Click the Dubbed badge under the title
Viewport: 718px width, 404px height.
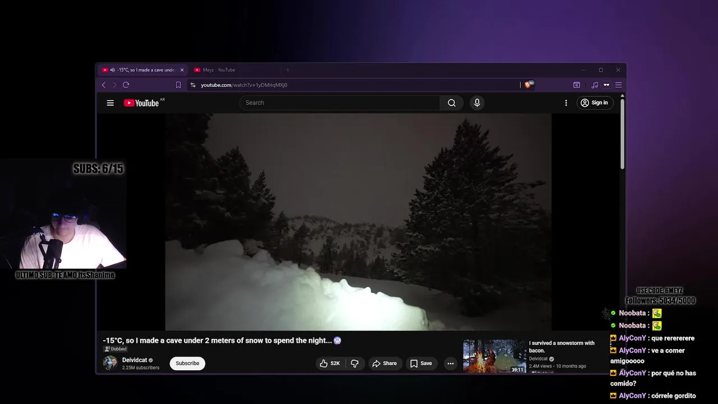click(116, 349)
